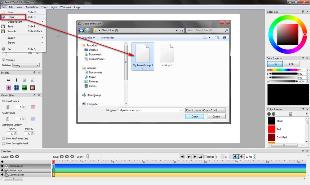
Task: Click the Hue slider in Color Inspector
Action: 283,70
